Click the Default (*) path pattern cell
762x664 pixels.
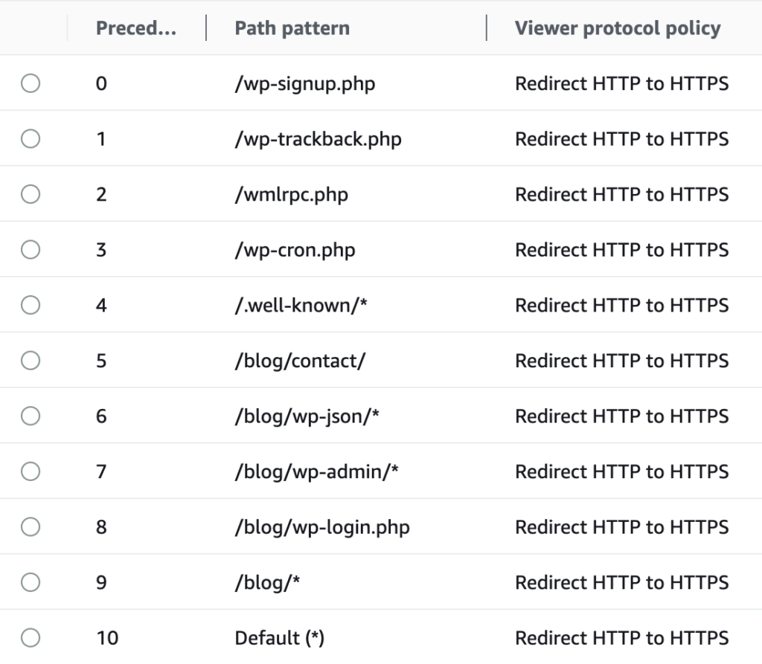(x=280, y=637)
